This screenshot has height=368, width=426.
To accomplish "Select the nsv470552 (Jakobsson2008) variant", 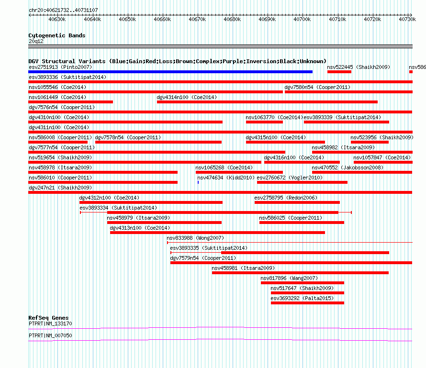I will tap(362, 172).
